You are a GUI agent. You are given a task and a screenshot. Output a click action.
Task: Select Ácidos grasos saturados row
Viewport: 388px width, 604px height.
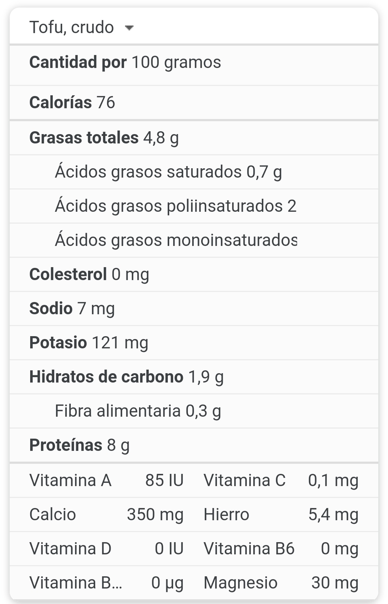194,172
